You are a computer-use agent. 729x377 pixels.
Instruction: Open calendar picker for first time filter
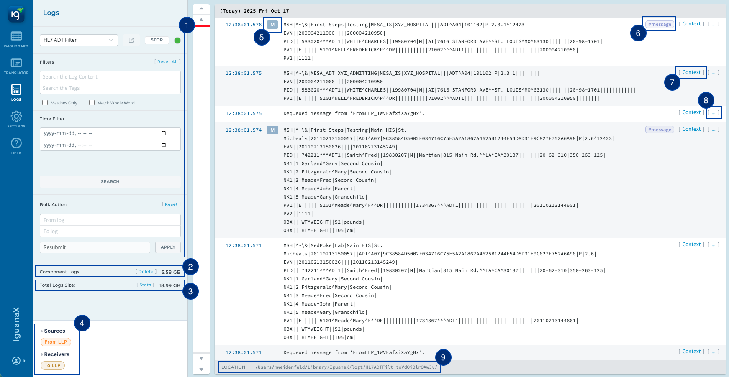click(x=164, y=133)
